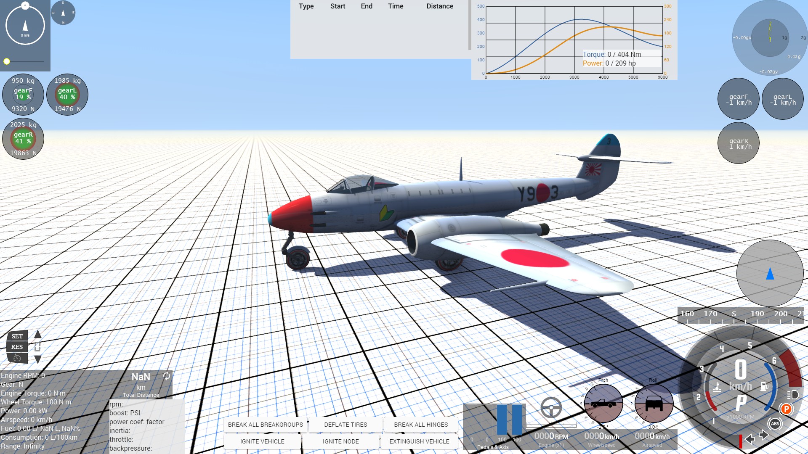Click the torque and power curve graph
Screen dimensions: 808x454
[574, 40]
